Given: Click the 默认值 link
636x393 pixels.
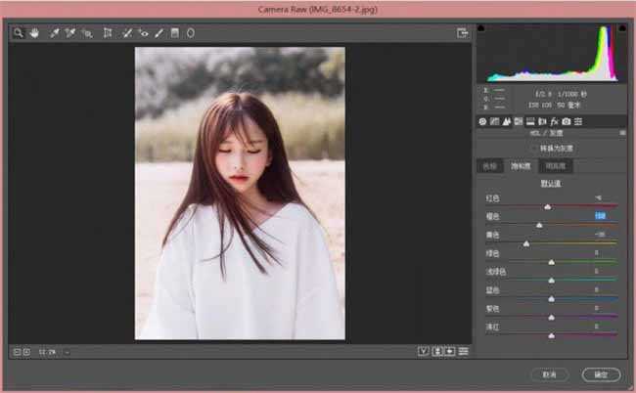Looking at the screenshot, I should (551, 184).
